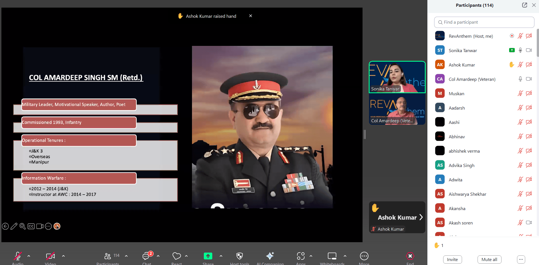Open the More menu in toolbar
Image resolution: width=539 pixels, height=265 pixels.
click(364, 256)
